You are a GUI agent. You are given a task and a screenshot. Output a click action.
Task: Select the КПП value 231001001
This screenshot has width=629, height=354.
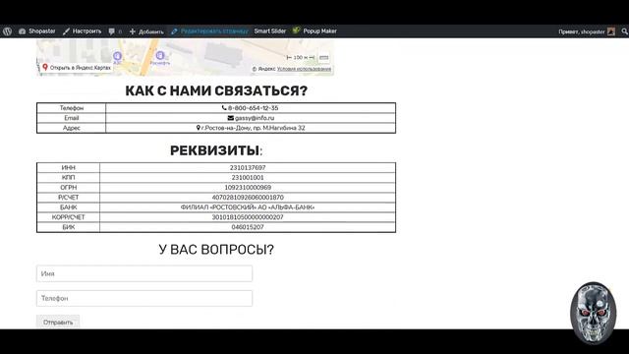[x=248, y=177]
